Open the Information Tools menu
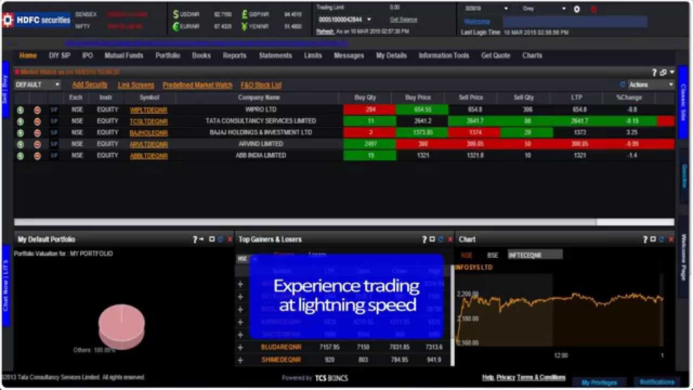The height and width of the screenshot is (390, 693). coord(444,55)
